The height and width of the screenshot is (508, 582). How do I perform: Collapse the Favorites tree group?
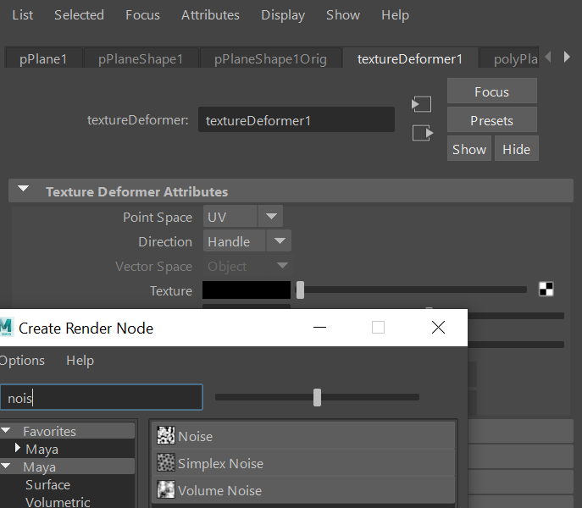5,432
